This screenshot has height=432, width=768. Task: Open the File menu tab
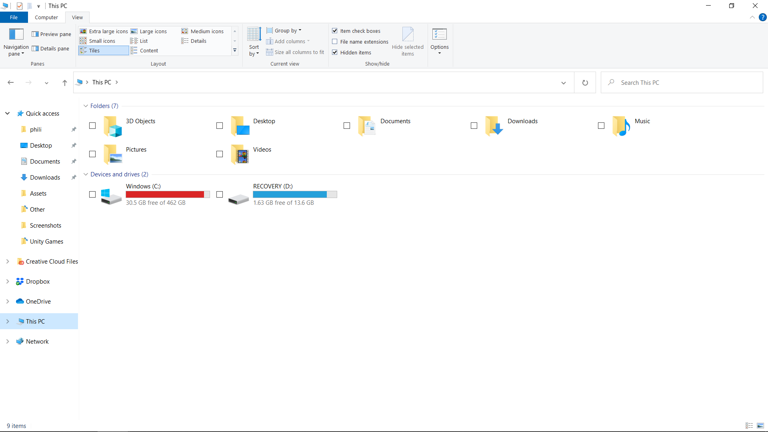click(x=14, y=18)
